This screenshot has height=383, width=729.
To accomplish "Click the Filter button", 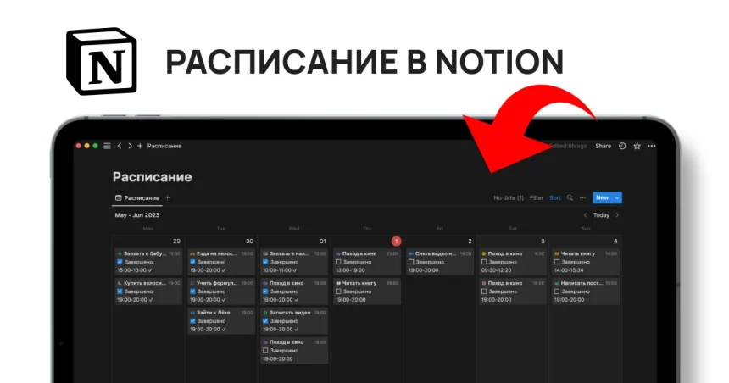I will pos(537,197).
